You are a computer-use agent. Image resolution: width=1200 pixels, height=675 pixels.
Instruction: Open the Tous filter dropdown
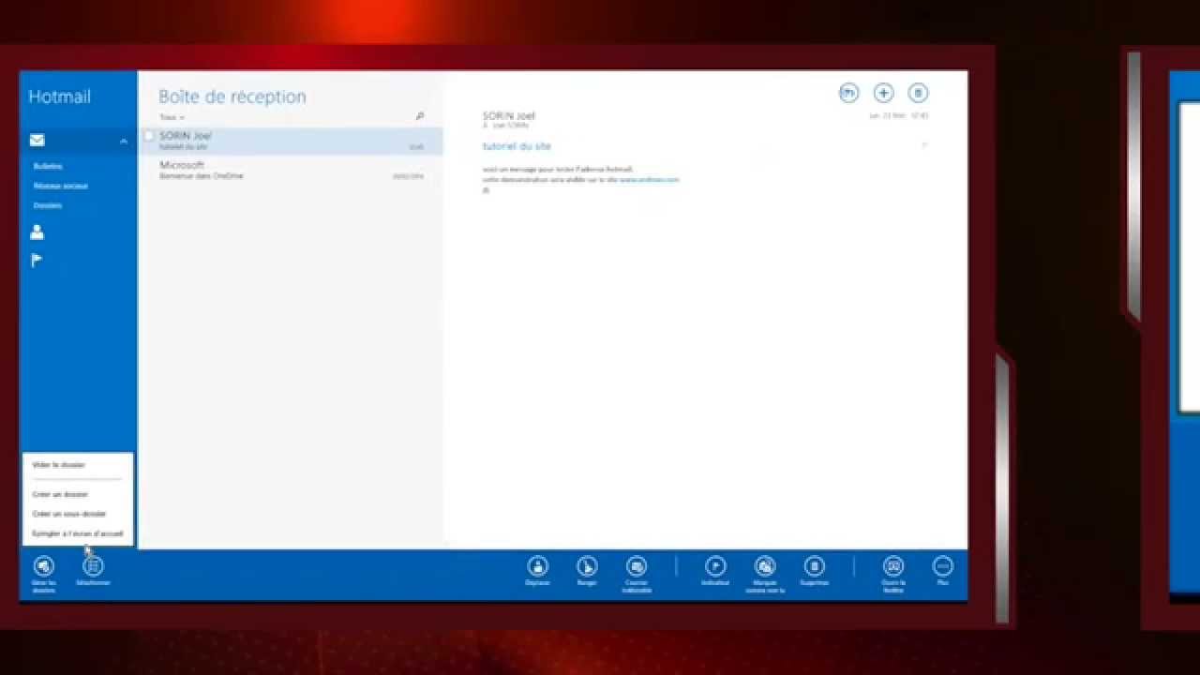(x=172, y=117)
